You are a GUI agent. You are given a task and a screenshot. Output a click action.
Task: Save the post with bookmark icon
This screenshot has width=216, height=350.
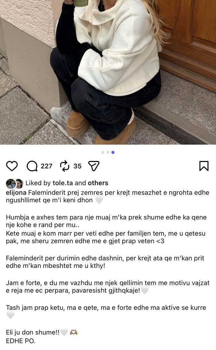(204, 166)
